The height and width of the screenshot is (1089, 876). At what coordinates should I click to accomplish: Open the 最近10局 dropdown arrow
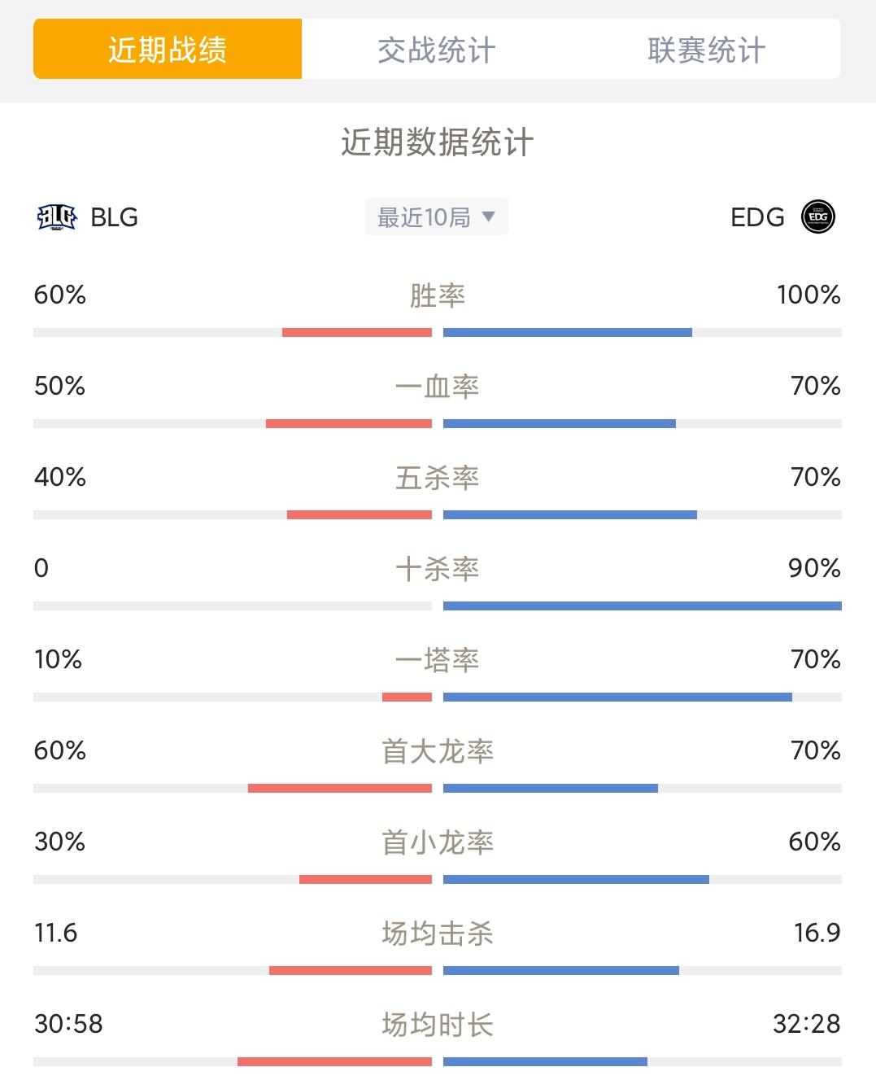point(488,216)
